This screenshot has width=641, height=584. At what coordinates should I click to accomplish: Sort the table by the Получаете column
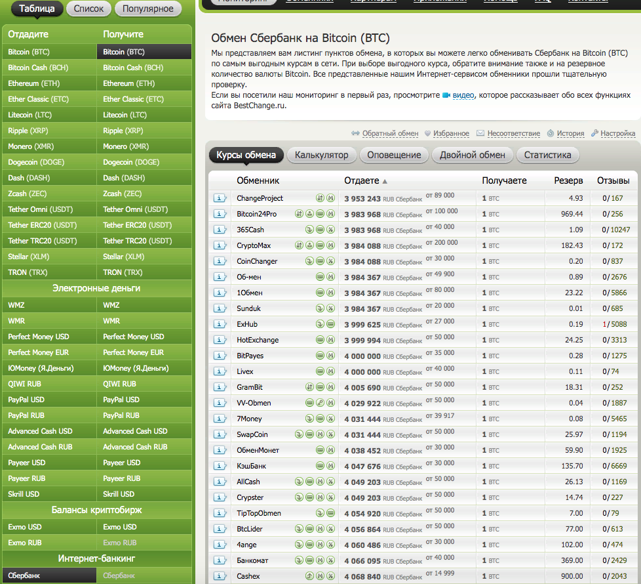[x=505, y=181]
